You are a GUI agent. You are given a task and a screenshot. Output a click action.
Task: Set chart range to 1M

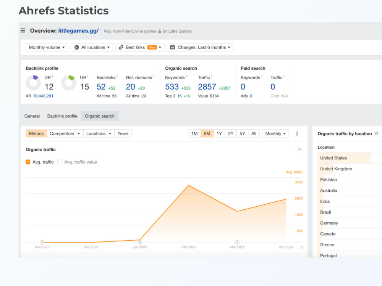coord(194,133)
